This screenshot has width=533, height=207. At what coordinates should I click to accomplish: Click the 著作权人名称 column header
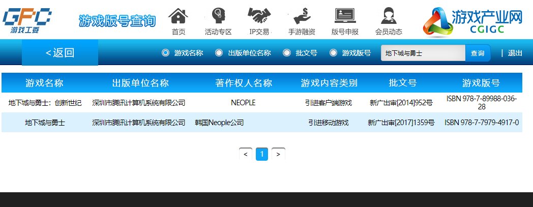tap(244, 82)
